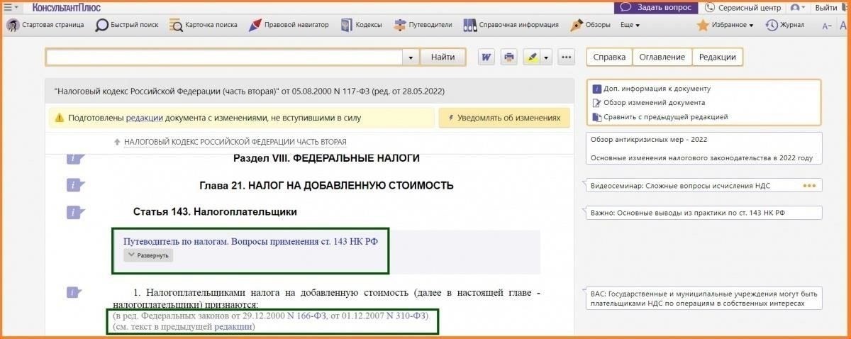Go up to Налоговый кодекс часть вторая breadcrumb

coord(235,142)
